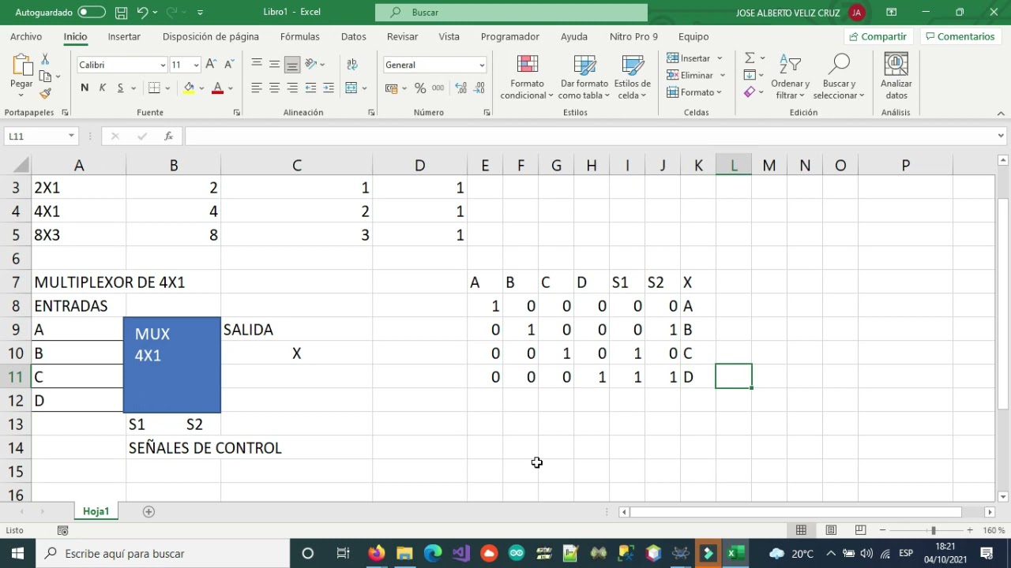Apply thousands separator style (000)
This screenshot has width=1011, height=568.
[x=438, y=88]
